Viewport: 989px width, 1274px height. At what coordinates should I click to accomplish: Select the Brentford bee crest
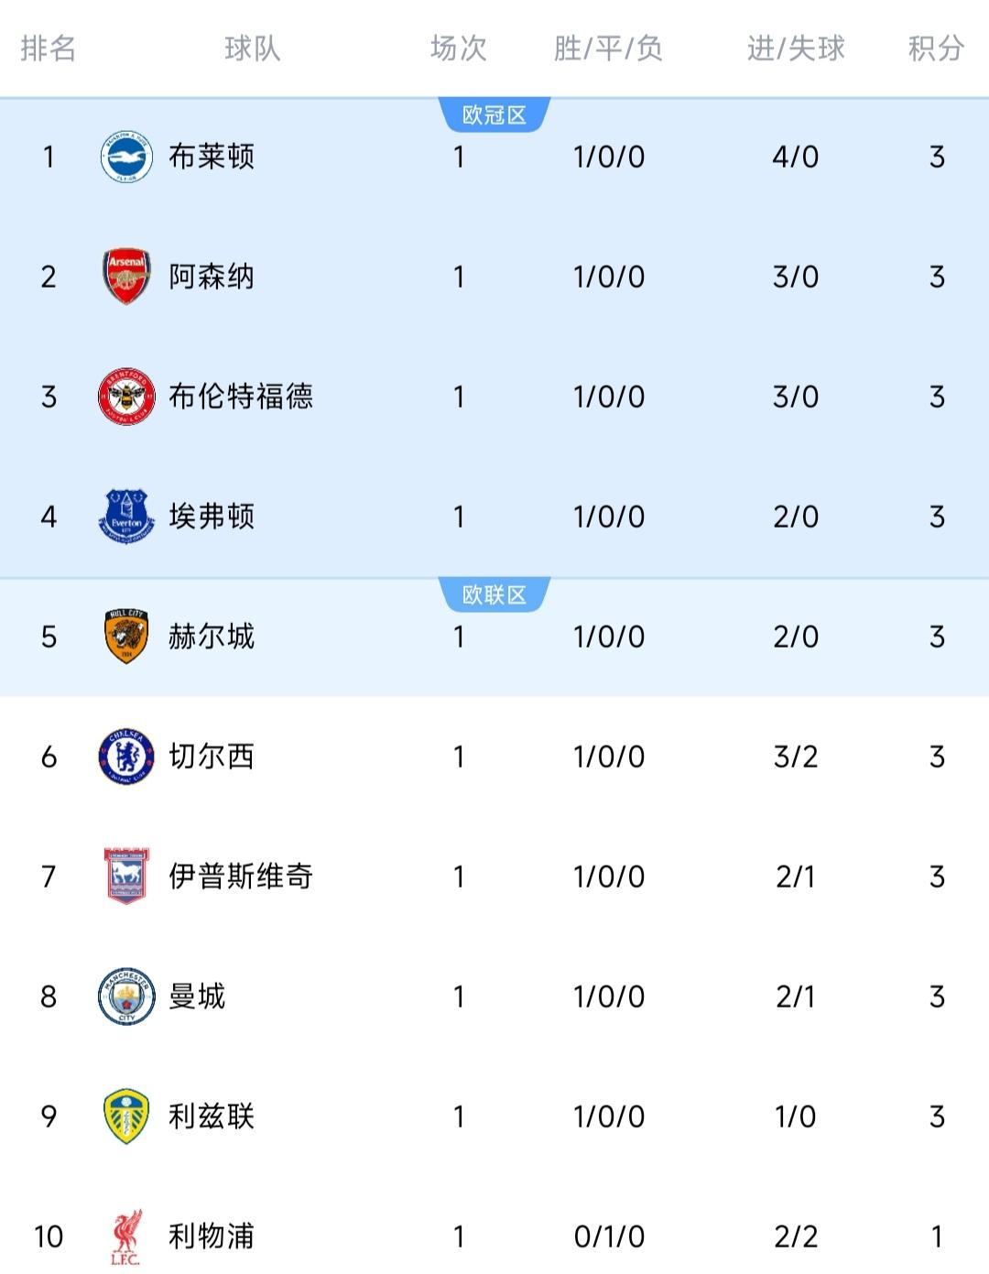point(126,397)
